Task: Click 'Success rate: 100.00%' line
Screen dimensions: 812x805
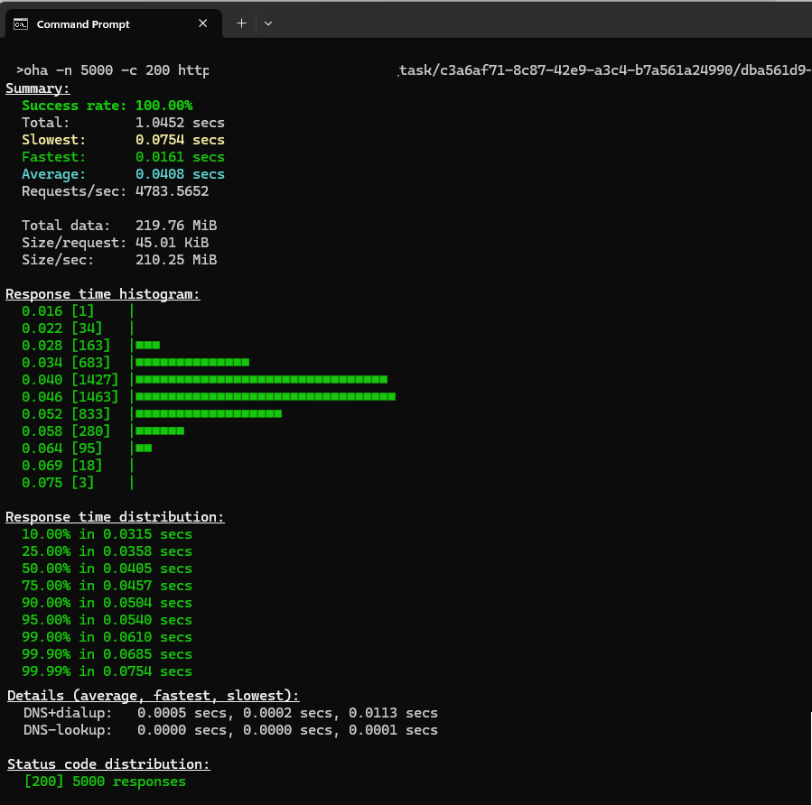Action: [x=107, y=106]
